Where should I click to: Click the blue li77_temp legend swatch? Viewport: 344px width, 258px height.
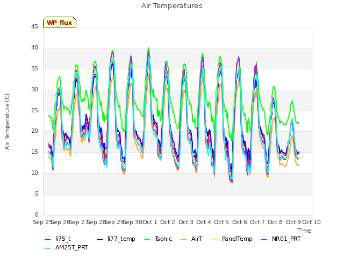pyautogui.click(x=100, y=240)
